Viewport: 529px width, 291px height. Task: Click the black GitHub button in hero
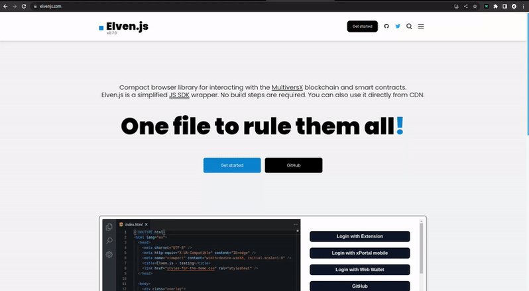[x=294, y=165]
